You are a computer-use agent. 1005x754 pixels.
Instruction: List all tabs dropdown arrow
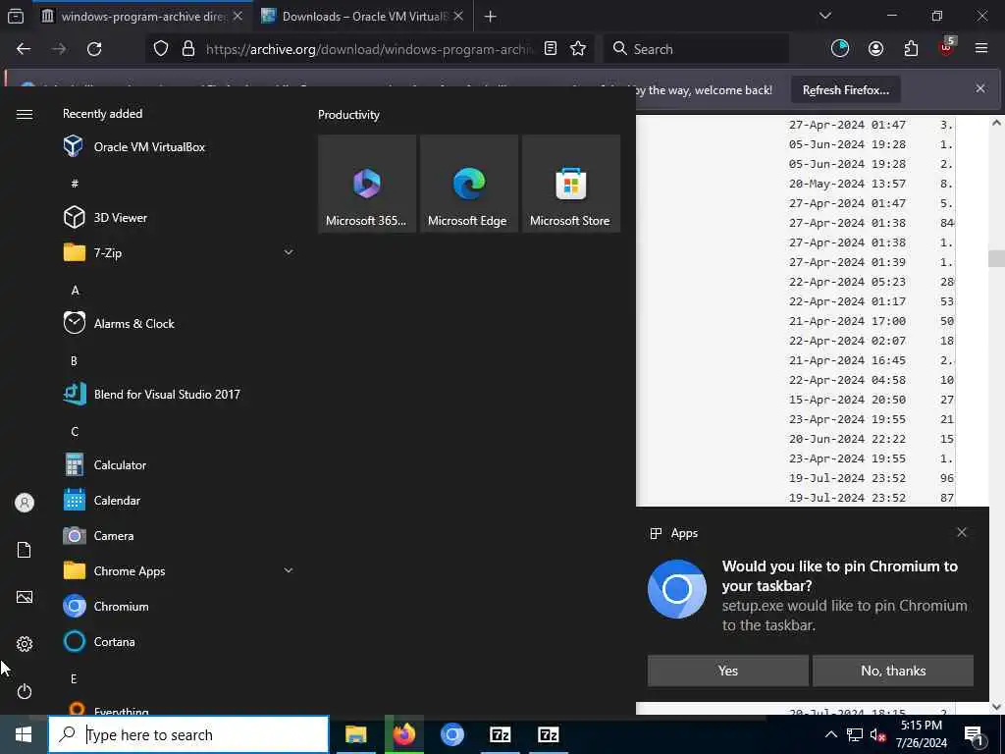pyautogui.click(x=824, y=16)
